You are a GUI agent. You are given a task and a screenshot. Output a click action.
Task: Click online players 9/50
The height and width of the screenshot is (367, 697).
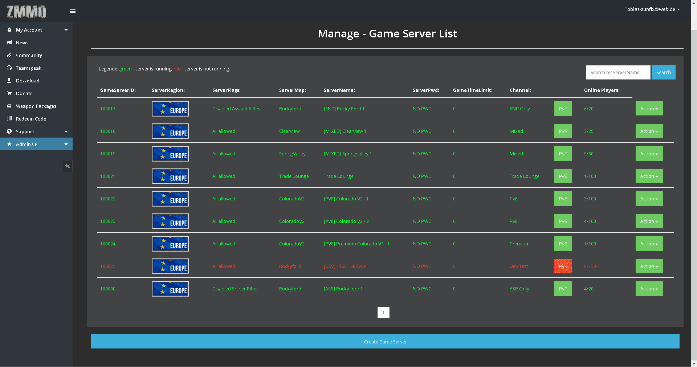[589, 154]
